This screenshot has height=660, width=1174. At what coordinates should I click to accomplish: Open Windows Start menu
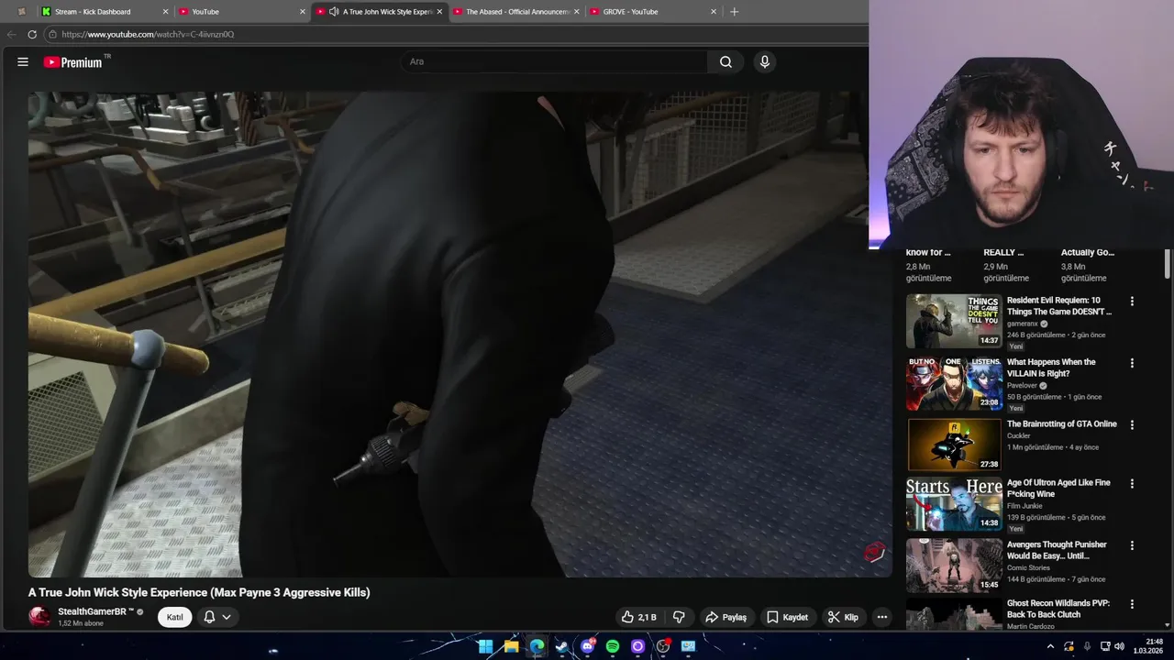pos(485,646)
